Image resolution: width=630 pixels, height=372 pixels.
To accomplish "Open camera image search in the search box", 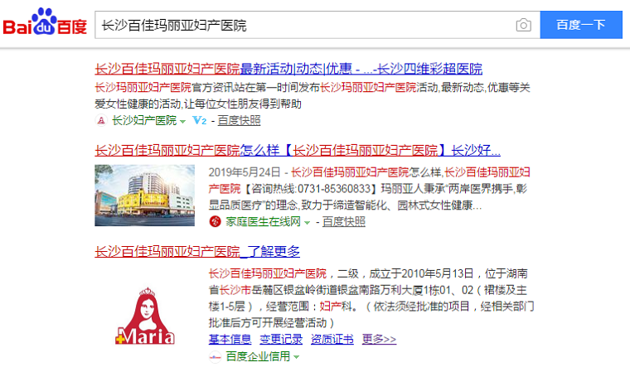I will tap(523, 26).
